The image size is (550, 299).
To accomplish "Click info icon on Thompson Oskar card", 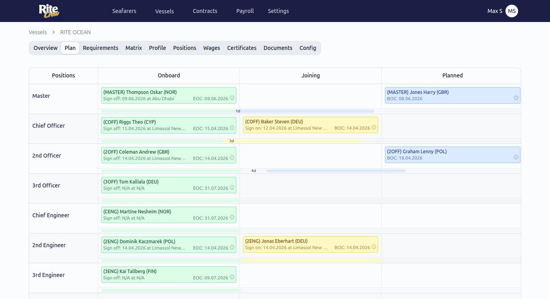I will [232, 98].
